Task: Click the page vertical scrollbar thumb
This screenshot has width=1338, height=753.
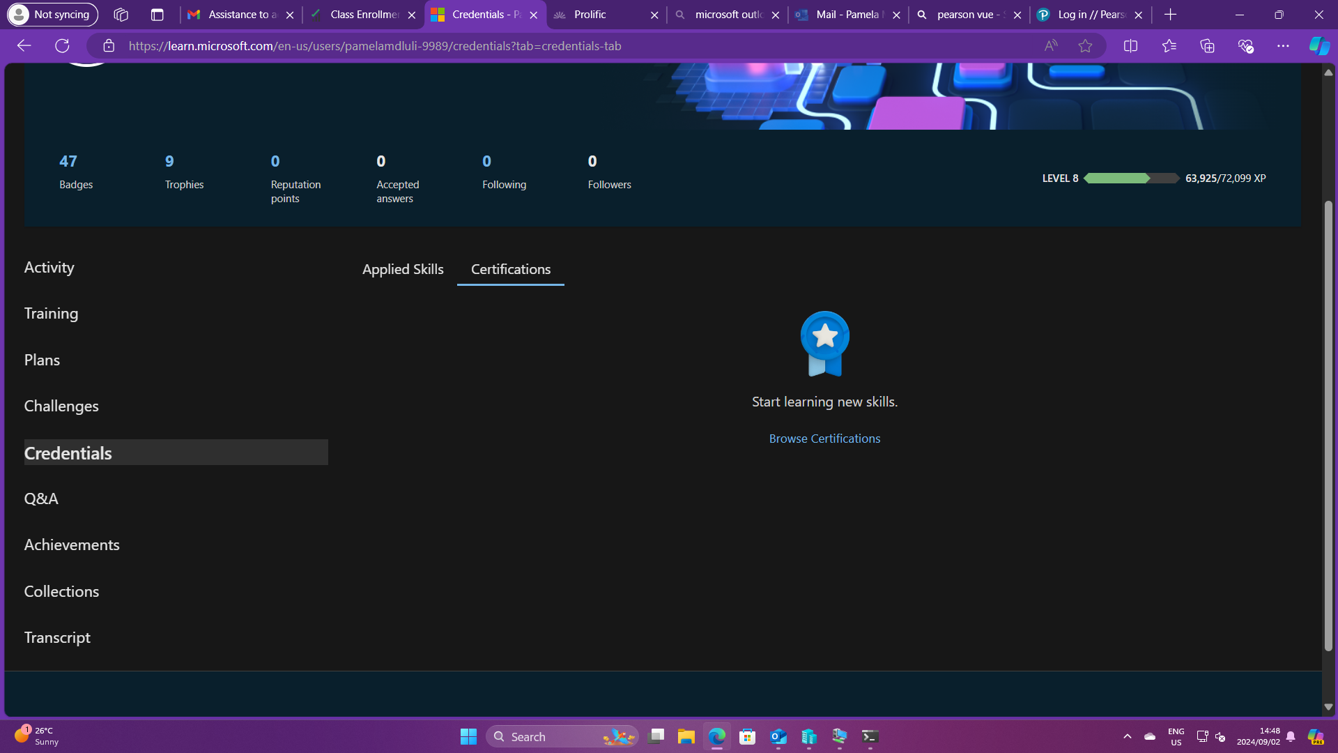Action: coord(1328,425)
